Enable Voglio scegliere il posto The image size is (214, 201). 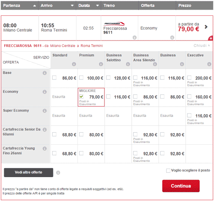(168, 171)
